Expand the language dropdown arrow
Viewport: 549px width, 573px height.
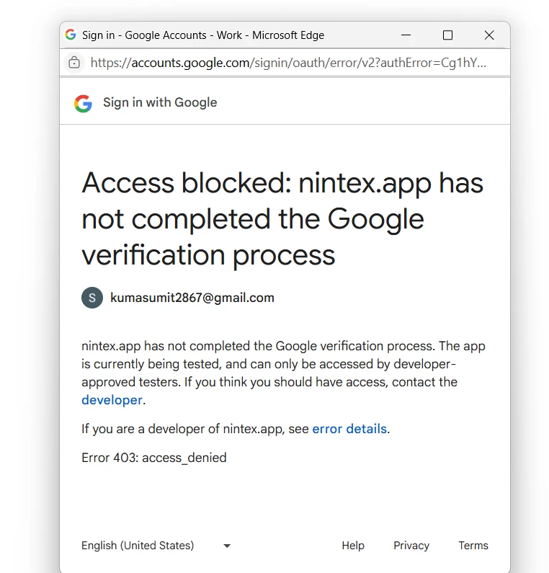coord(227,546)
